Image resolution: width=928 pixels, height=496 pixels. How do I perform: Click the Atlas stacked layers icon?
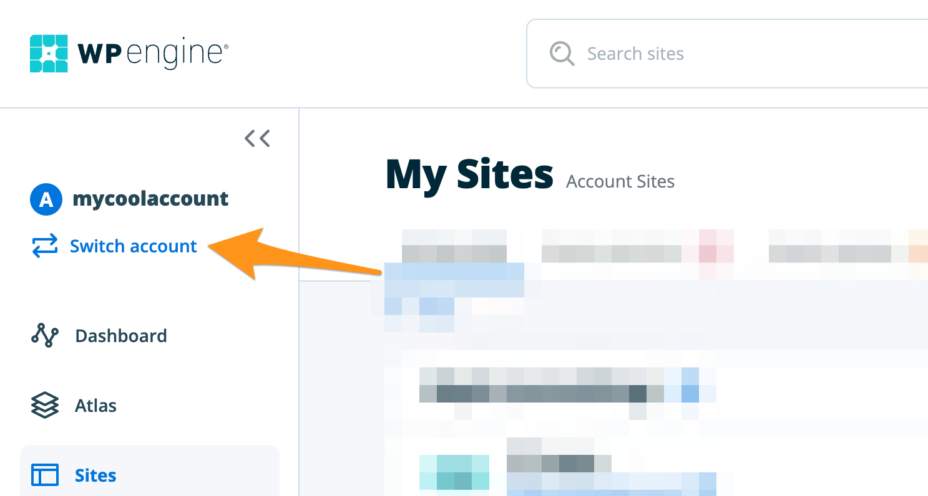44,406
